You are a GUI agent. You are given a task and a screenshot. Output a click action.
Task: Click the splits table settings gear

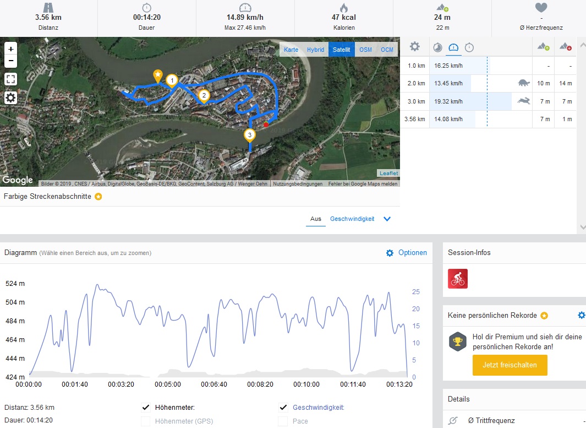point(415,47)
